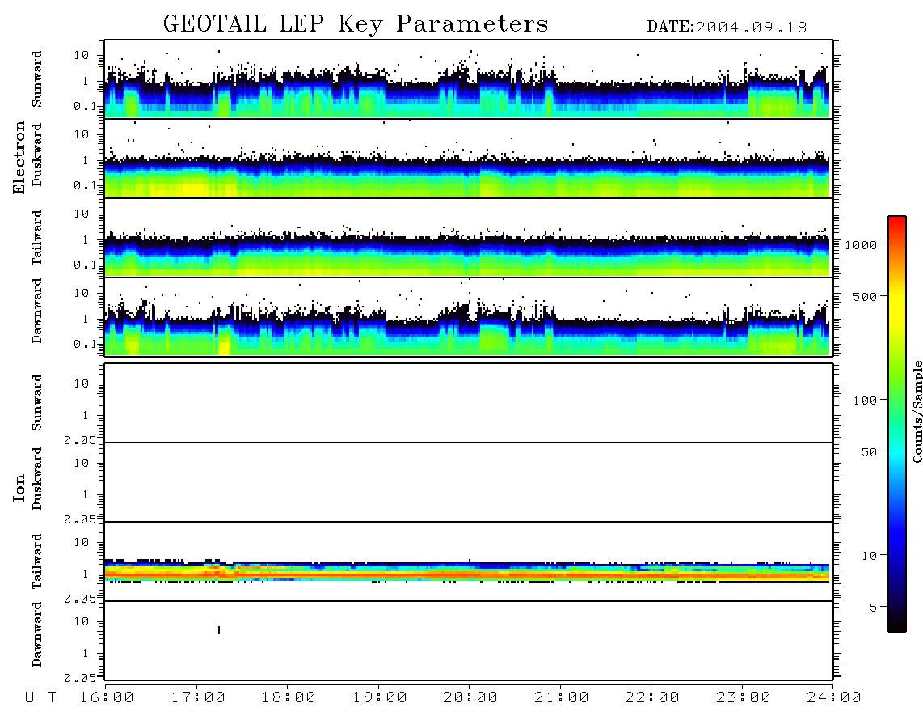Viewport: 923px width, 712px height.
Task: Click the small black mark in Ion Dawnward panel
Action: point(219,630)
